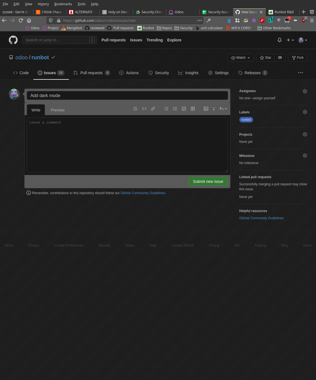Screen dimensions: 316x380
Task: Insert code with the code icon
Action: tap(144, 109)
